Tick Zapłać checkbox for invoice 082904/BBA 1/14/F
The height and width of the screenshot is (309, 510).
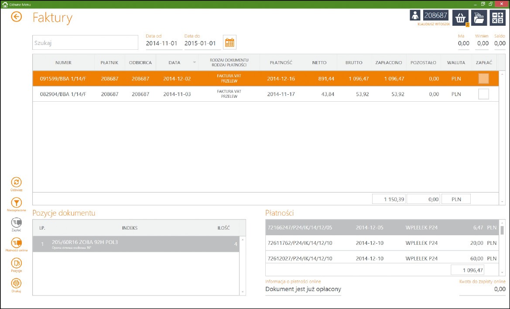(x=483, y=94)
